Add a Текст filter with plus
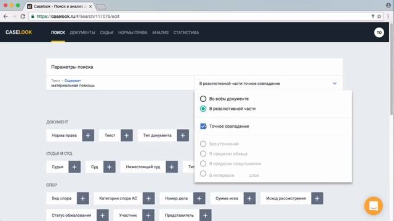This screenshot has width=394, height=221. click(127, 135)
